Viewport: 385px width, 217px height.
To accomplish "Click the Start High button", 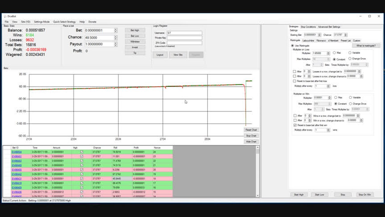I will (x=299, y=195).
